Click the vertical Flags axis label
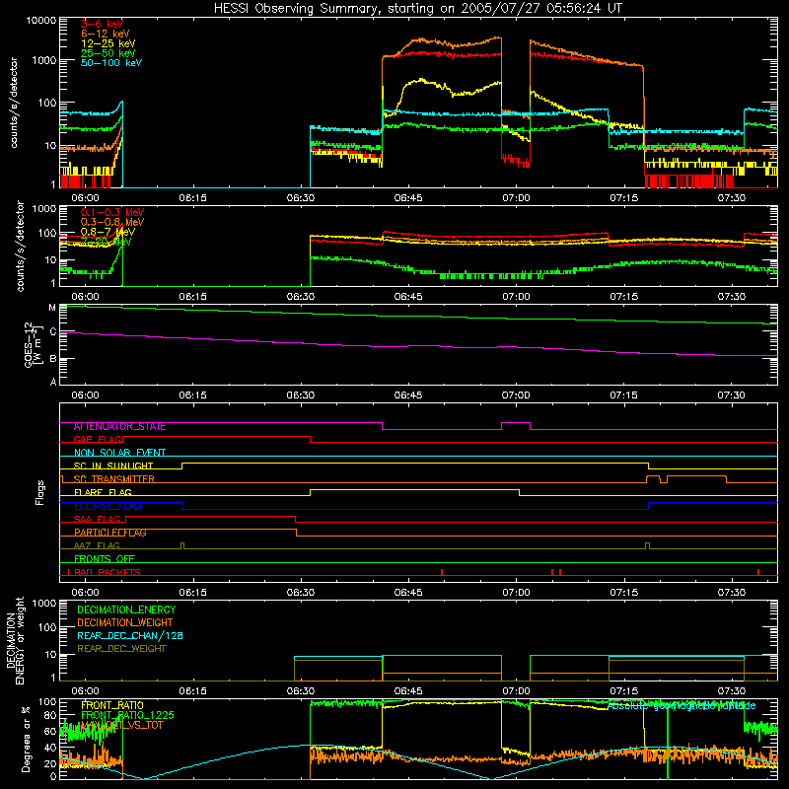Viewport: 789px width, 789px height. click(x=39, y=492)
